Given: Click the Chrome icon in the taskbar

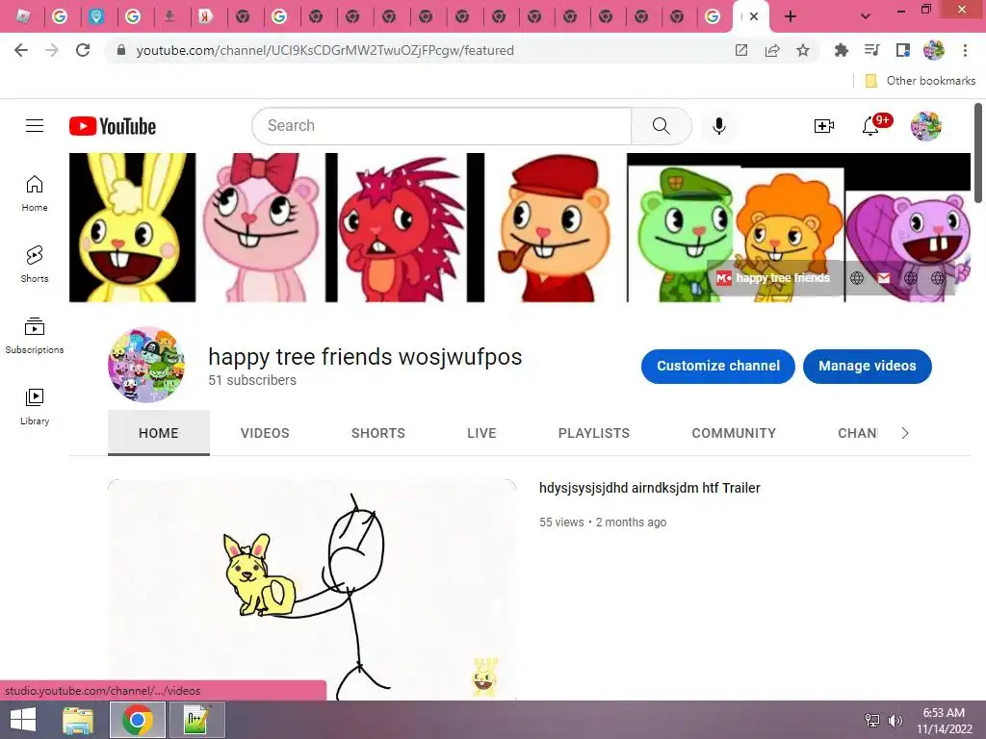Looking at the screenshot, I should [138, 720].
